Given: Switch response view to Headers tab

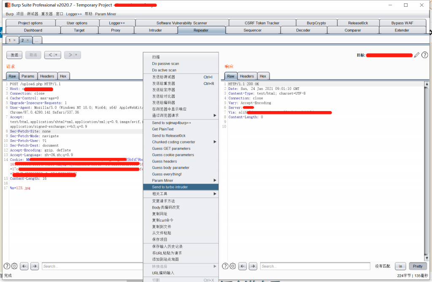Looking at the screenshot, I should (x=247, y=76).
